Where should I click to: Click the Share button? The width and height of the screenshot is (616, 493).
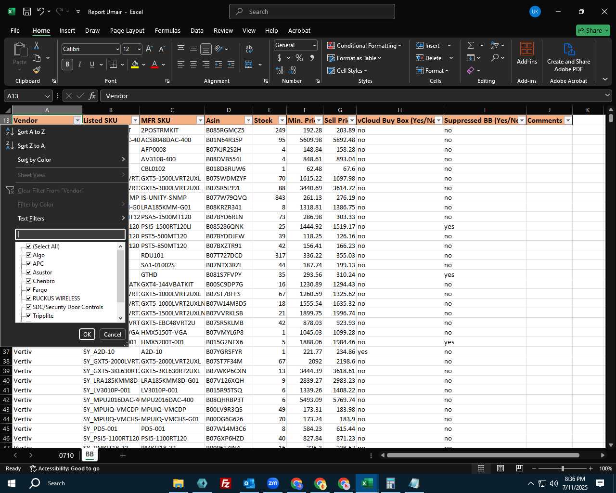593,30
